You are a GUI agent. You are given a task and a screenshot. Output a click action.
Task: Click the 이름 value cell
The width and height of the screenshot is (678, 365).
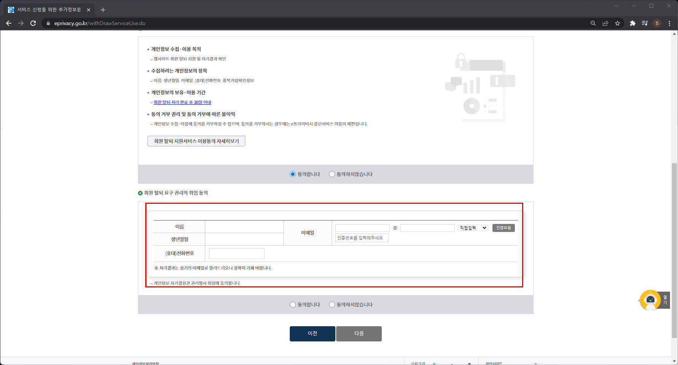tap(244, 227)
